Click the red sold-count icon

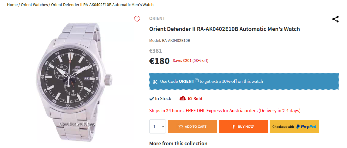(182, 98)
